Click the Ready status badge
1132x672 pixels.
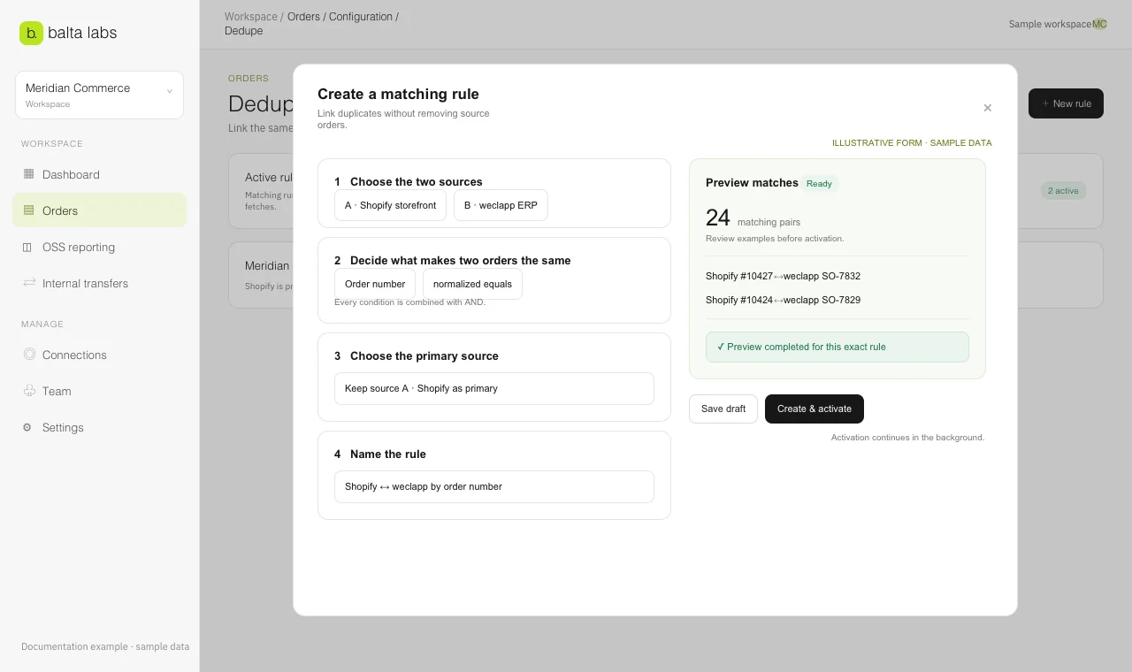pyautogui.click(x=819, y=183)
